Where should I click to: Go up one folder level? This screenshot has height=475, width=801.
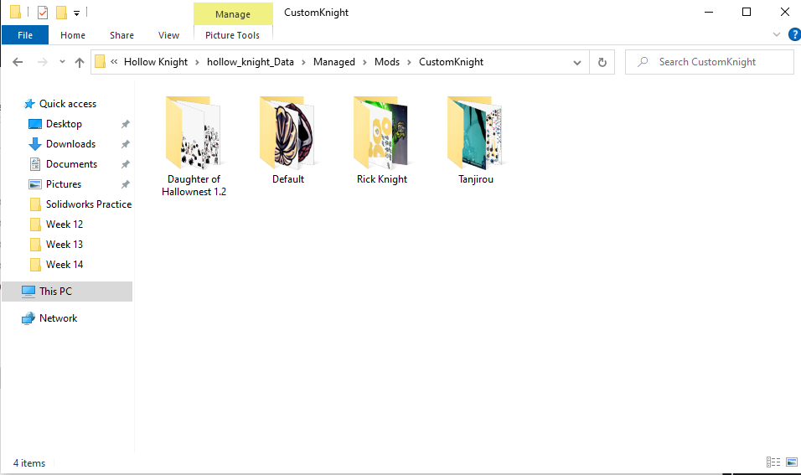click(x=80, y=62)
